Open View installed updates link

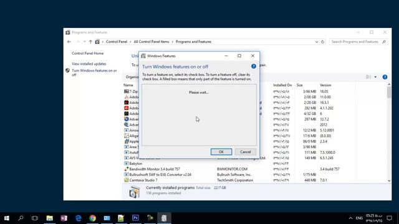click(89, 63)
